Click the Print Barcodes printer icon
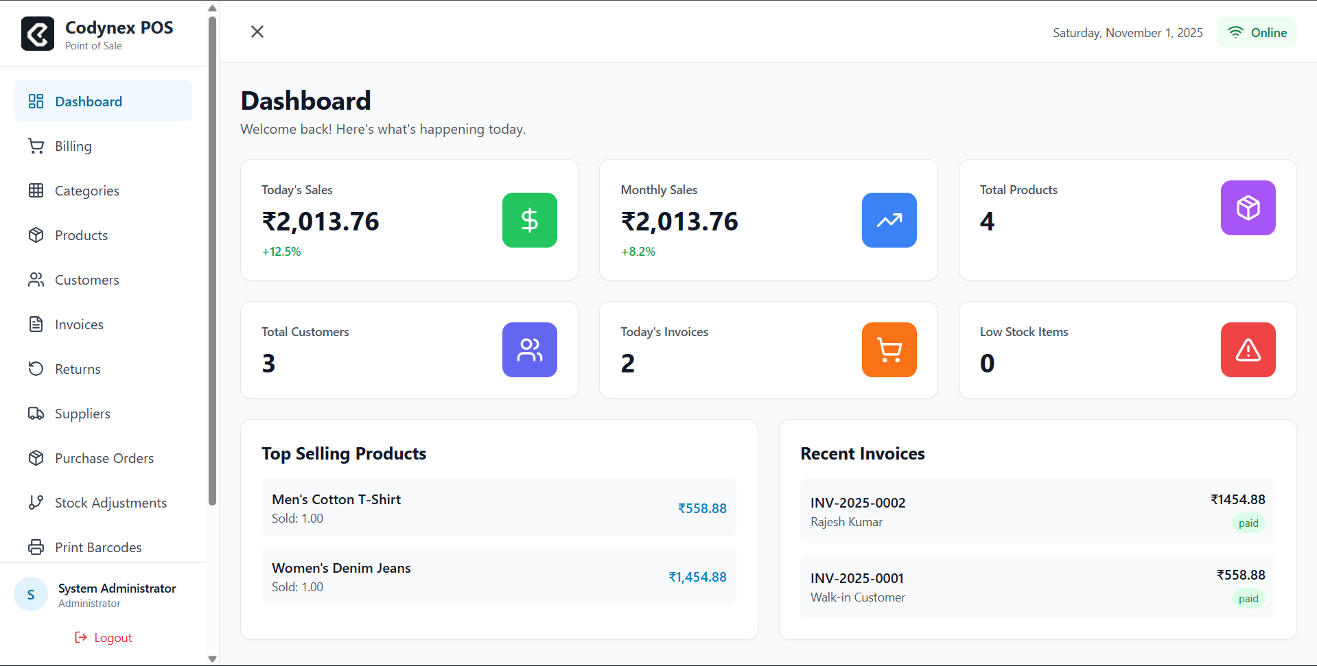1317x666 pixels. (x=36, y=547)
